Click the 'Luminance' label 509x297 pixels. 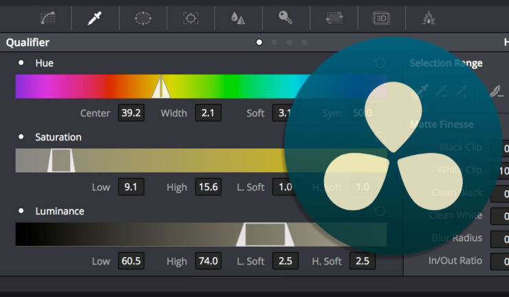click(60, 211)
